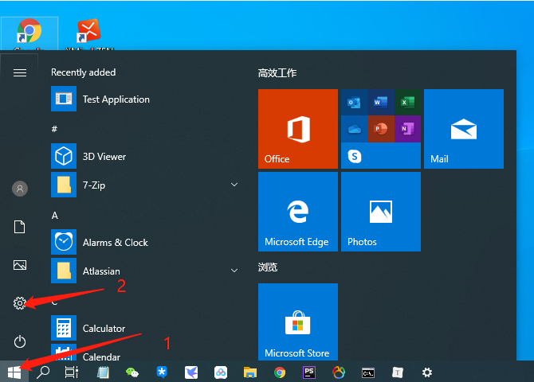534x382 pixels.
Task: Open Alarms & Clock app
Action: 145,242
